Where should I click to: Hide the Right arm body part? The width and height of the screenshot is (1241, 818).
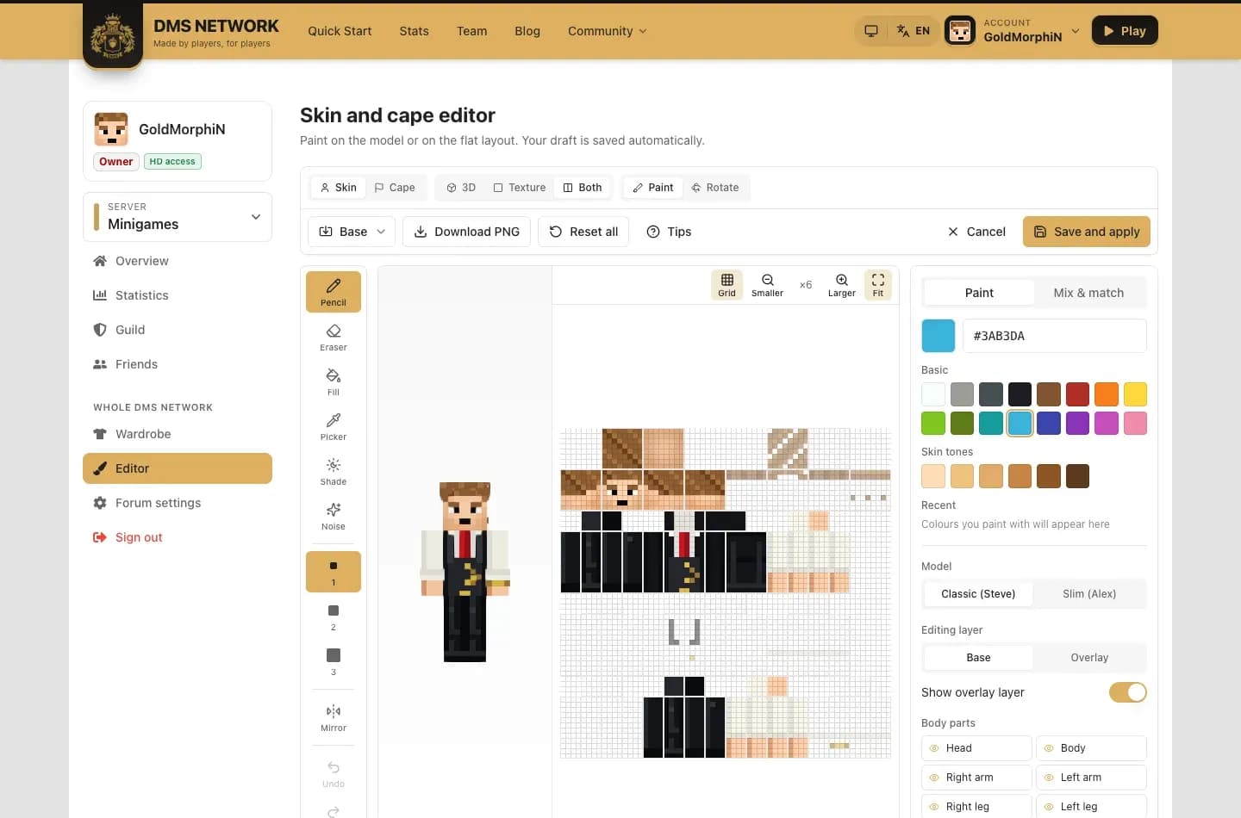click(976, 778)
